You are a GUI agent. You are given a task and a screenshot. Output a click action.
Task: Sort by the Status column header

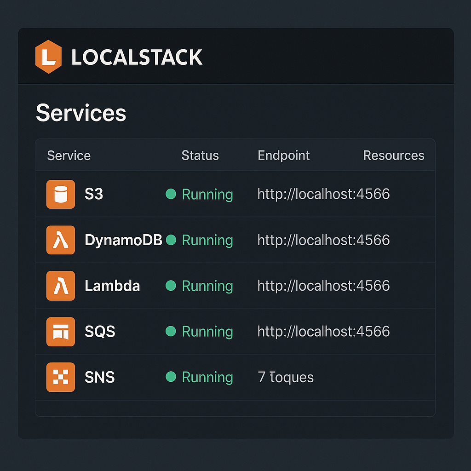coord(200,155)
